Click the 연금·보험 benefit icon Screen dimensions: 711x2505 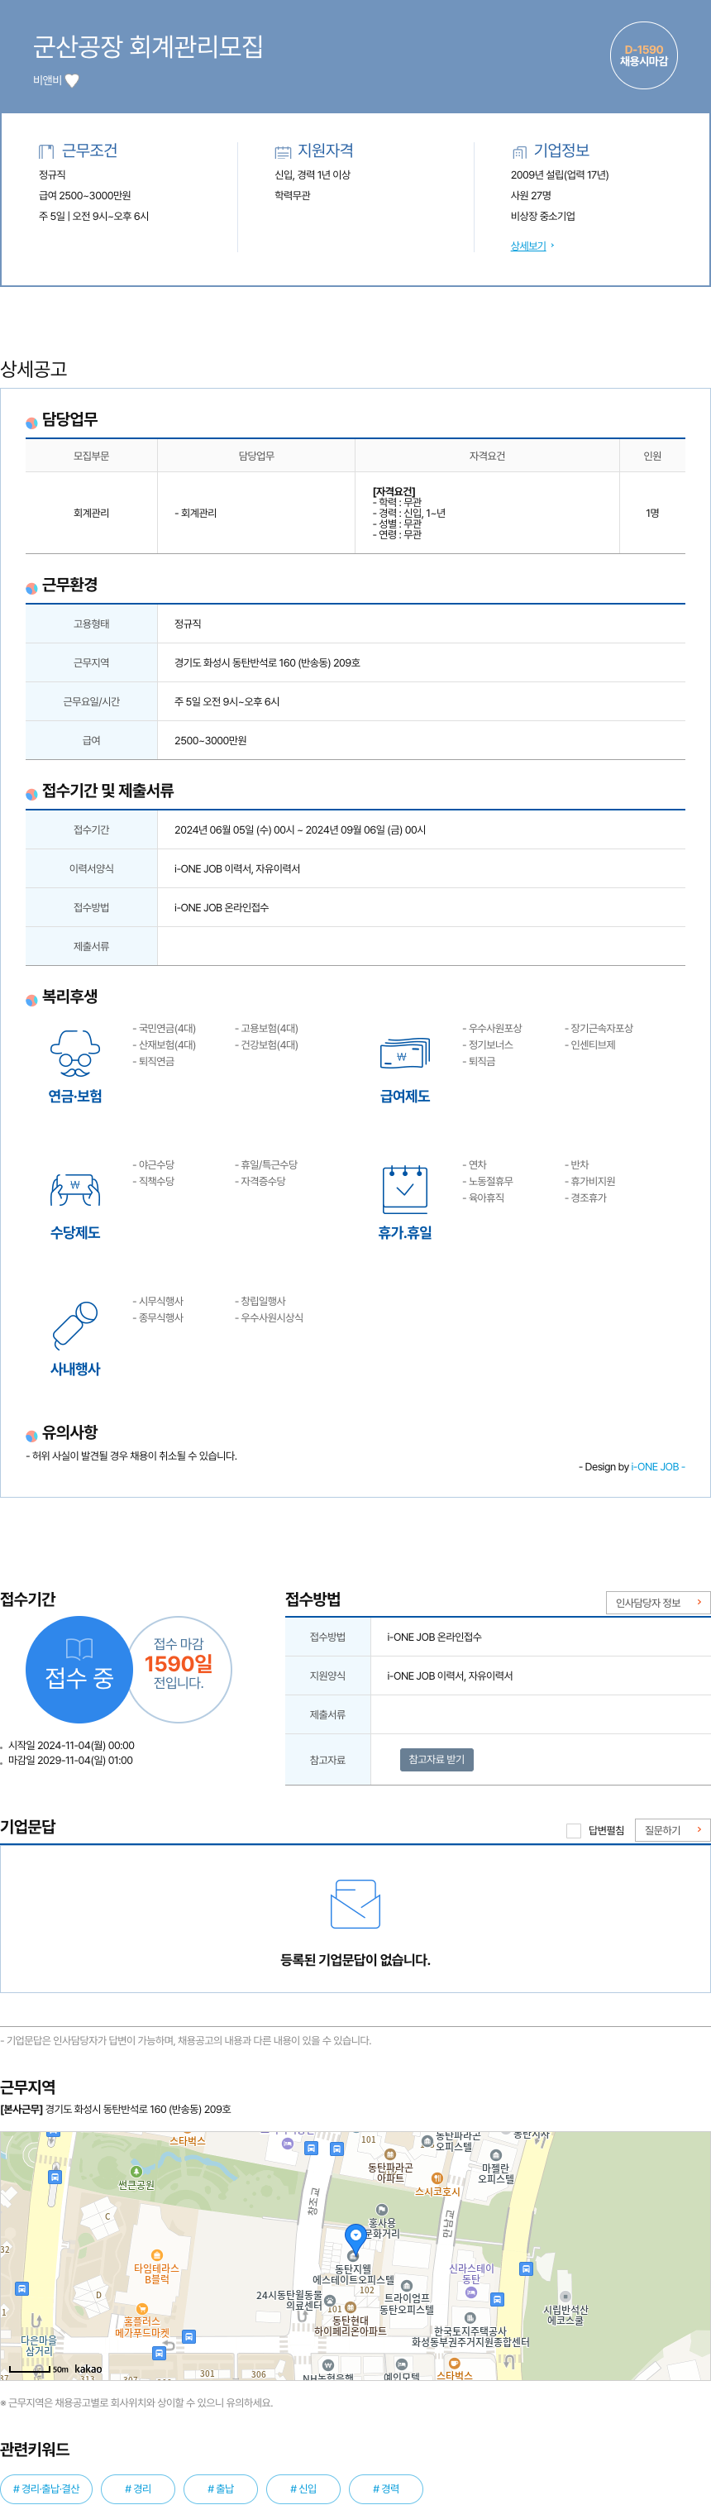pos(75,1053)
